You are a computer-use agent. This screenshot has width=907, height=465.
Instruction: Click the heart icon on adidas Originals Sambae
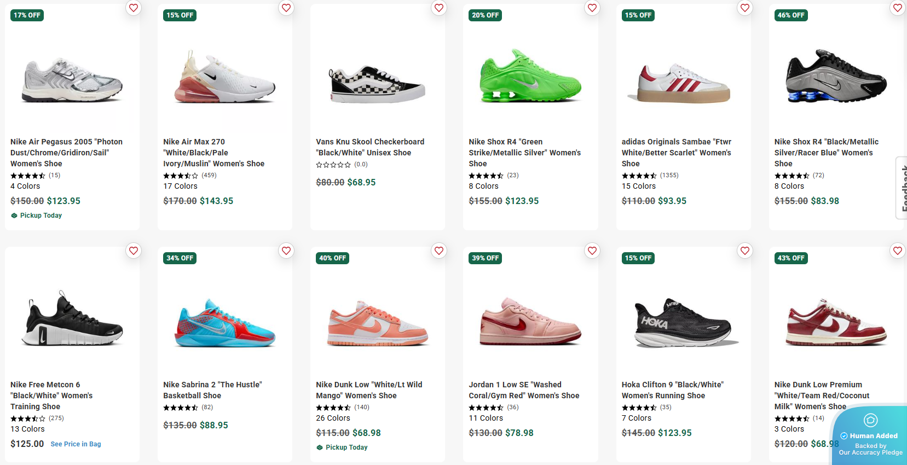pos(744,8)
